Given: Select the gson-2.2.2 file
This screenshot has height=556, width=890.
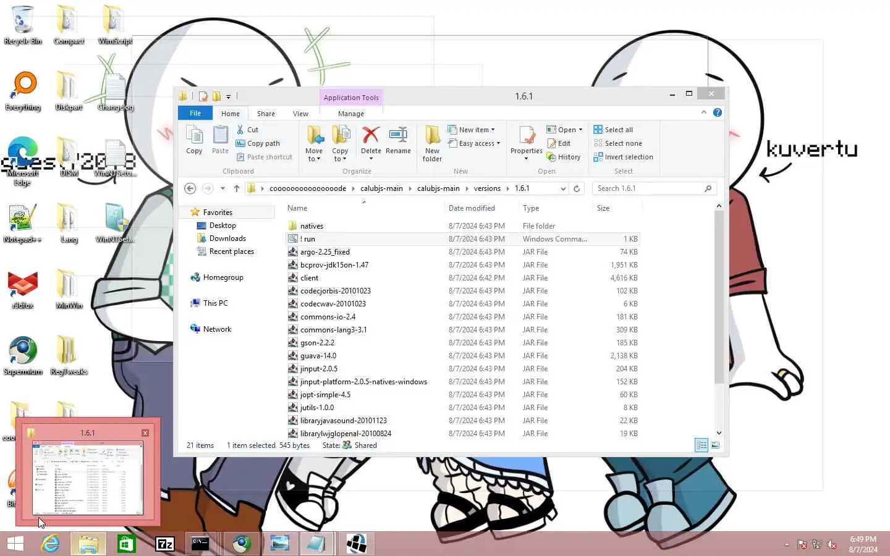Looking at the screenshot, I should (x=463, y=343).
